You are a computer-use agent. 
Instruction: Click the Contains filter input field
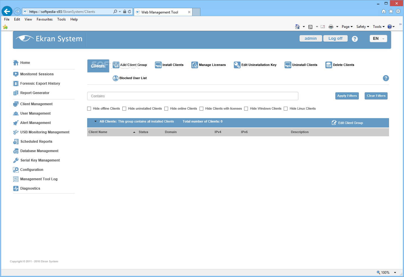tap(193, 96)
